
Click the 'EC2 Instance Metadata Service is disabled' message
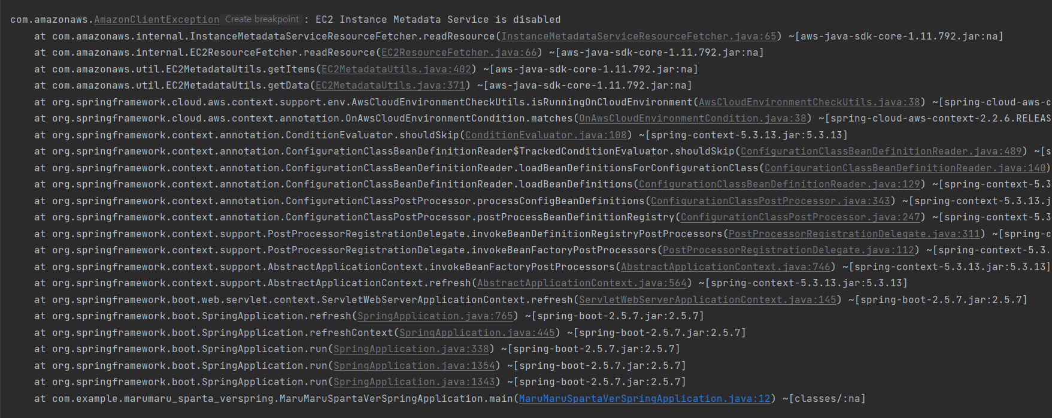point(438,20)
